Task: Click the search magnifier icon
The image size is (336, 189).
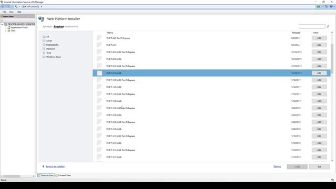Action: [328, 27]
